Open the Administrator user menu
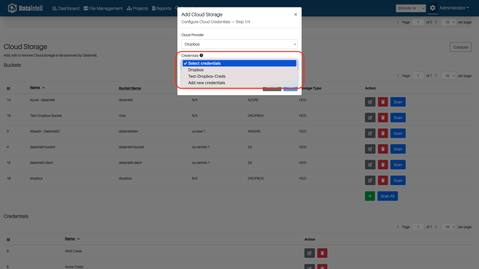 tap(454, 8)
